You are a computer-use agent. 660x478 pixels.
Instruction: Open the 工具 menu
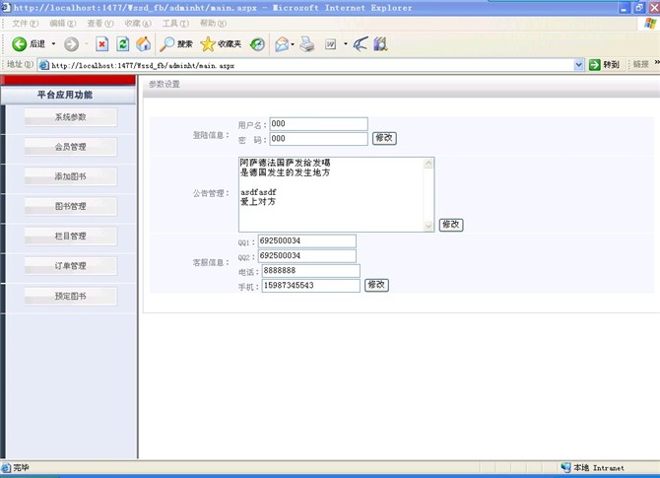coord(175,24)
